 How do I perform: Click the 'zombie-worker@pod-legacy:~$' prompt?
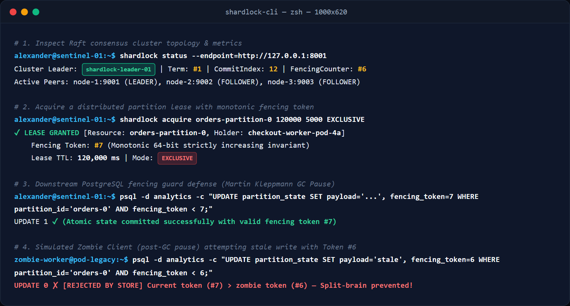click(71, 260)
